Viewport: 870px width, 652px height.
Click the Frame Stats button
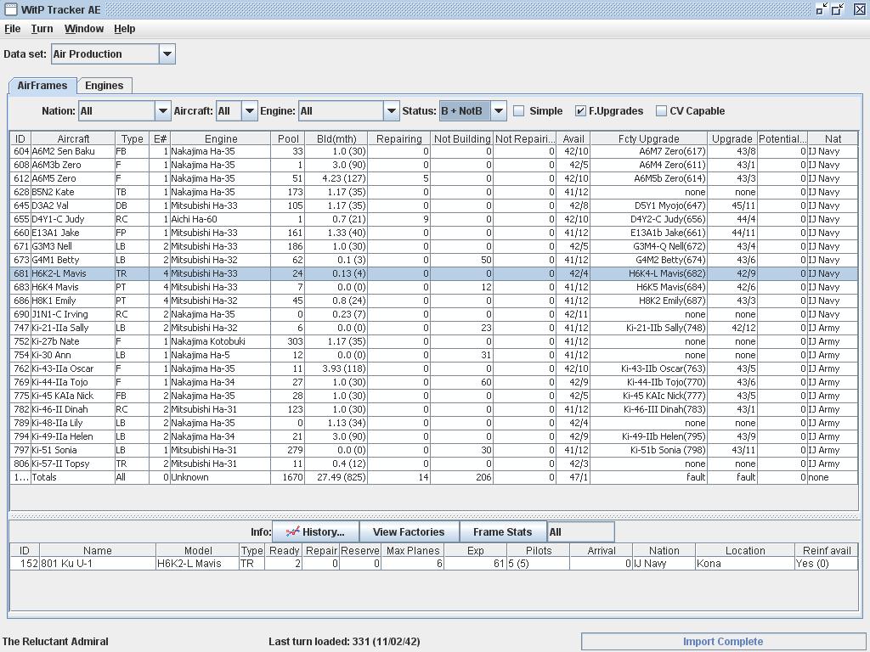pyautogui.click(x=503, y=532)
